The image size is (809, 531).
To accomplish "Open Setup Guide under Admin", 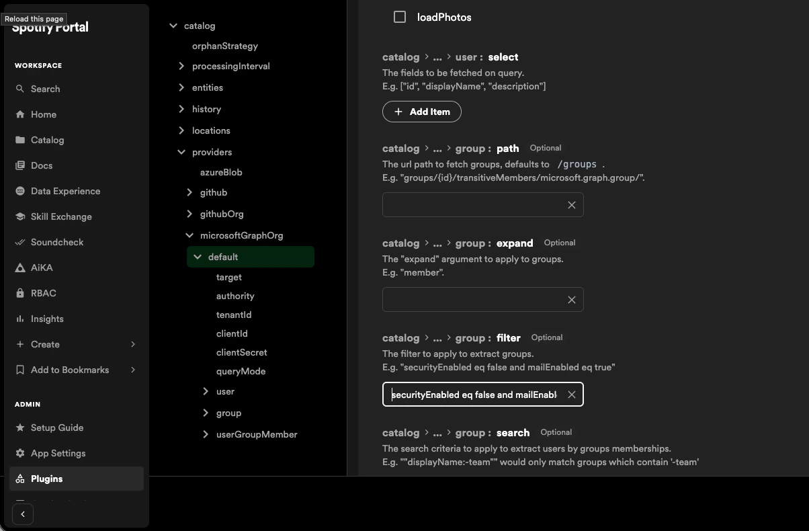I will [x=77, y=427].
